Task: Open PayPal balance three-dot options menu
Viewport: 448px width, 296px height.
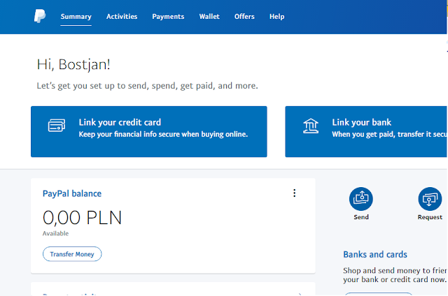Action: coord(294,193)
